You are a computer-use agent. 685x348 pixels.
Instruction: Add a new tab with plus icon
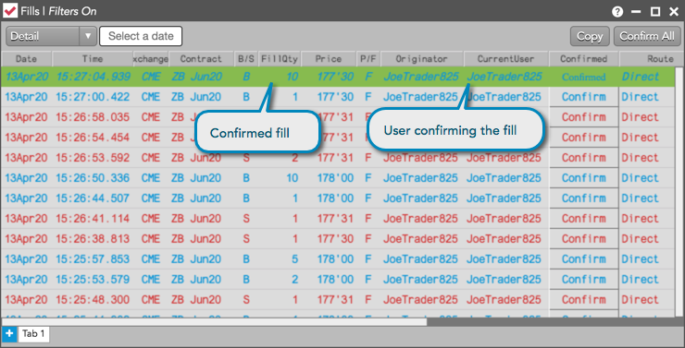coord(8,334)
